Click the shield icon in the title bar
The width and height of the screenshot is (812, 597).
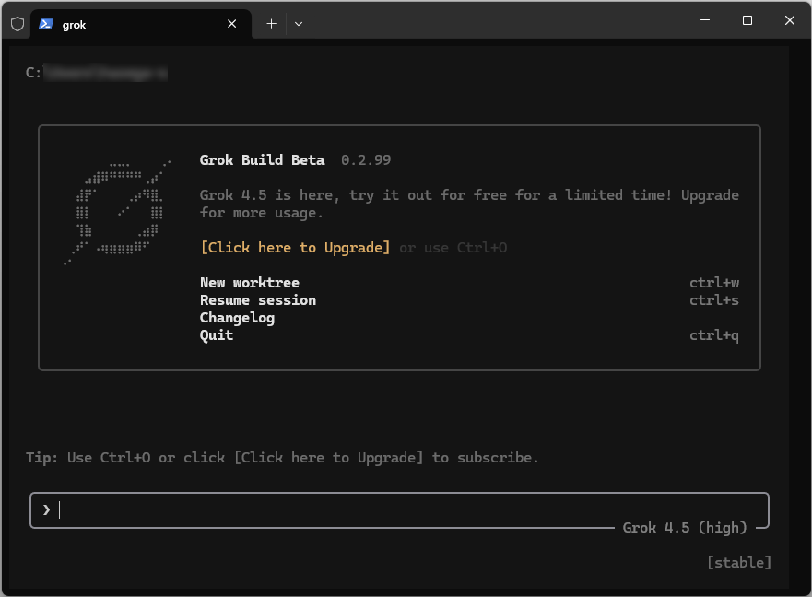tap(18, 24)
